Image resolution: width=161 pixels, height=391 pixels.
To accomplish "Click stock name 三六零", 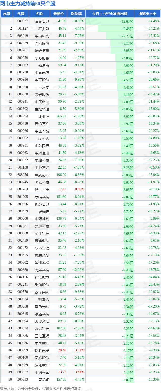I will [x=44, y=87].
